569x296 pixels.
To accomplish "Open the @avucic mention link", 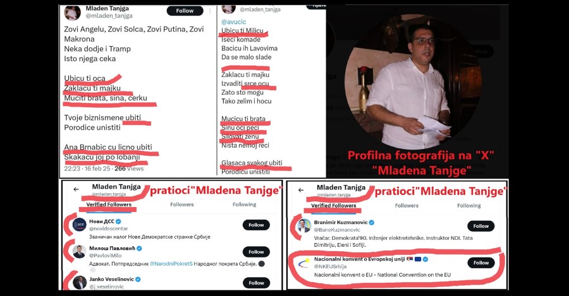I will click(233, 21).
